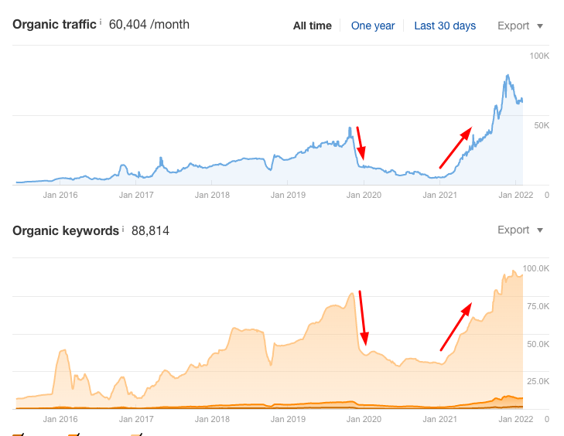Open the Export dropdown for Organic keywords
This screenshot has width=564, height=436.
tap(520, 230)
